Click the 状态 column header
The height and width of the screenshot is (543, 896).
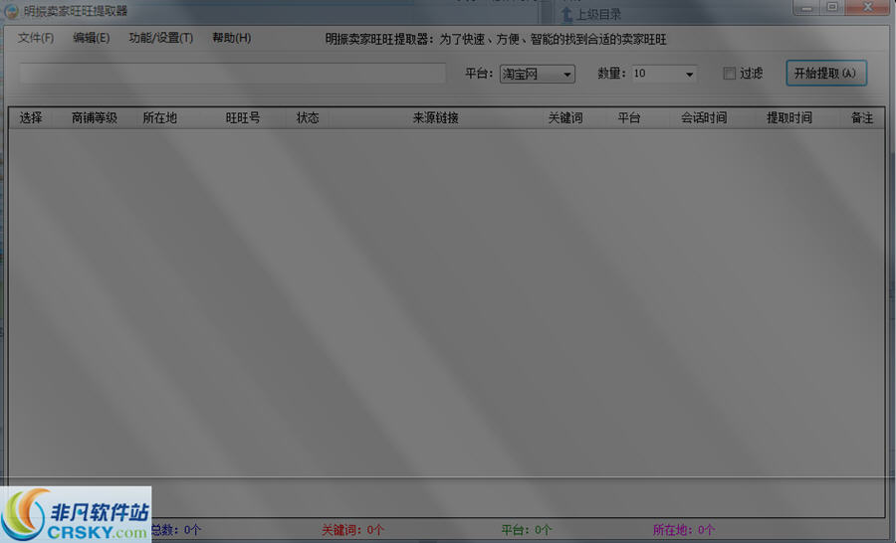point(308,118)
